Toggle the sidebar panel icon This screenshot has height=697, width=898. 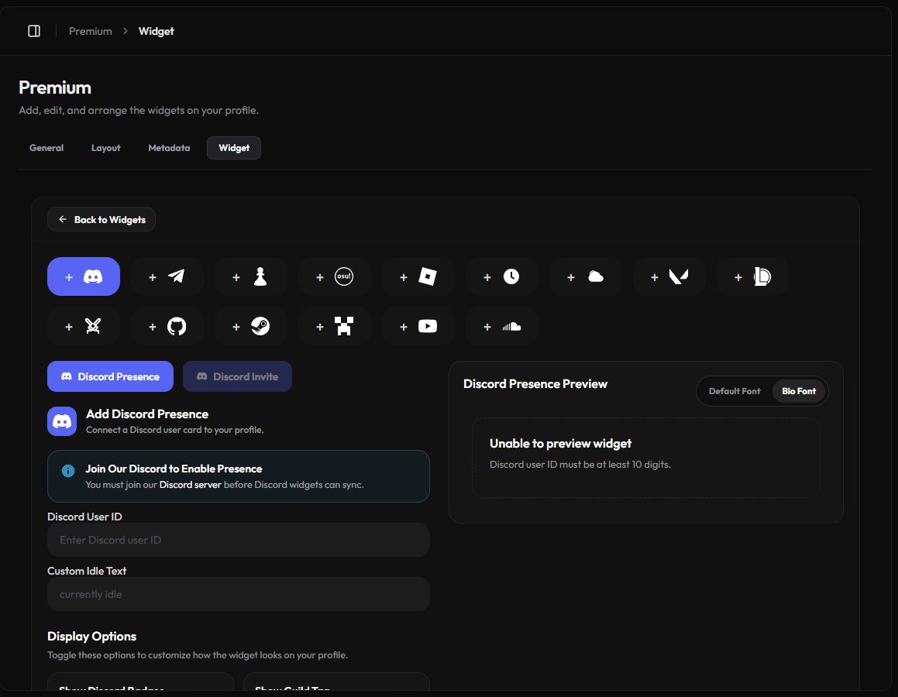pyautogui.click(x=34, y=31)
